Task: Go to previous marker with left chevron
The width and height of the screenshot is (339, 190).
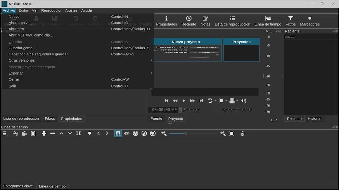Action: tap(99, 133)
